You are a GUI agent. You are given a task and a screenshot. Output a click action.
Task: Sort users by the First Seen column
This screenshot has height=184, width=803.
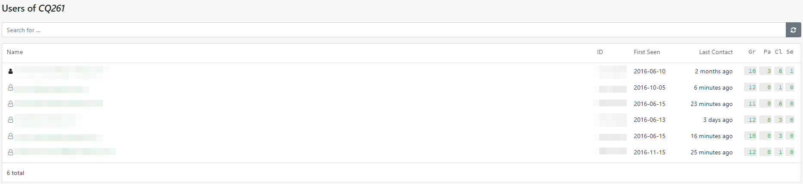(x=647, y=52)
